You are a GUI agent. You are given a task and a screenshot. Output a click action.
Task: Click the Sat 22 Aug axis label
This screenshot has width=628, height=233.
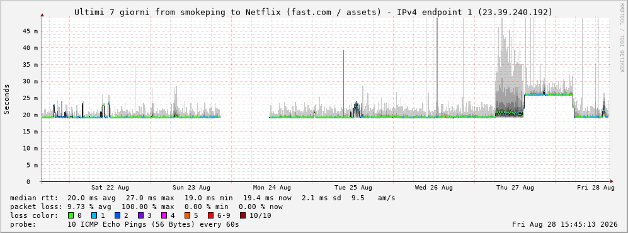click(110, 188)
